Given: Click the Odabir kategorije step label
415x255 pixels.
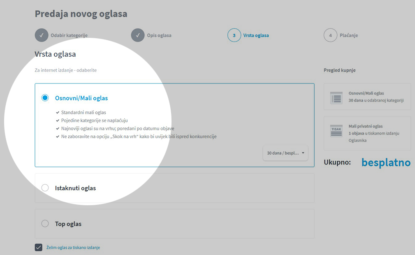Looking at the screenshot, I should tap(69, 35).
